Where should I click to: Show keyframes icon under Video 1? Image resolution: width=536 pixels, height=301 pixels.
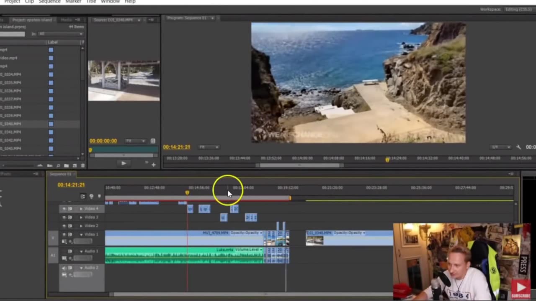tap(70, 241)
